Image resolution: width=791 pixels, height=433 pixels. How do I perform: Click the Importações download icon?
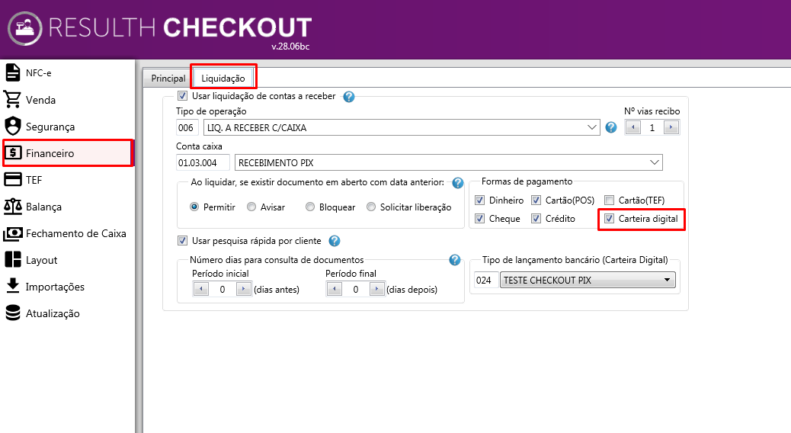click(13, 286)
